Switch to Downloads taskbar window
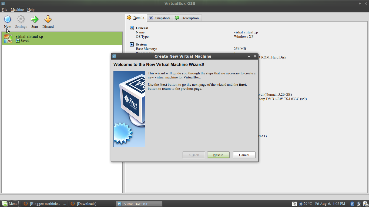Viewport: 369px width, 207px height. point(92,204)
